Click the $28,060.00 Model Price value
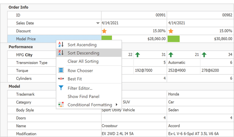This screenshot has height=137, width=234. click(156, 39)
